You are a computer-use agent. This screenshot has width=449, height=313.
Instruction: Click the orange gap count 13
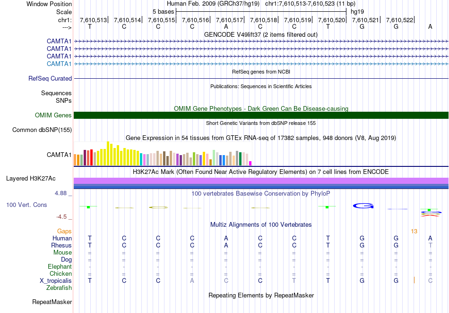coord(414,231)
